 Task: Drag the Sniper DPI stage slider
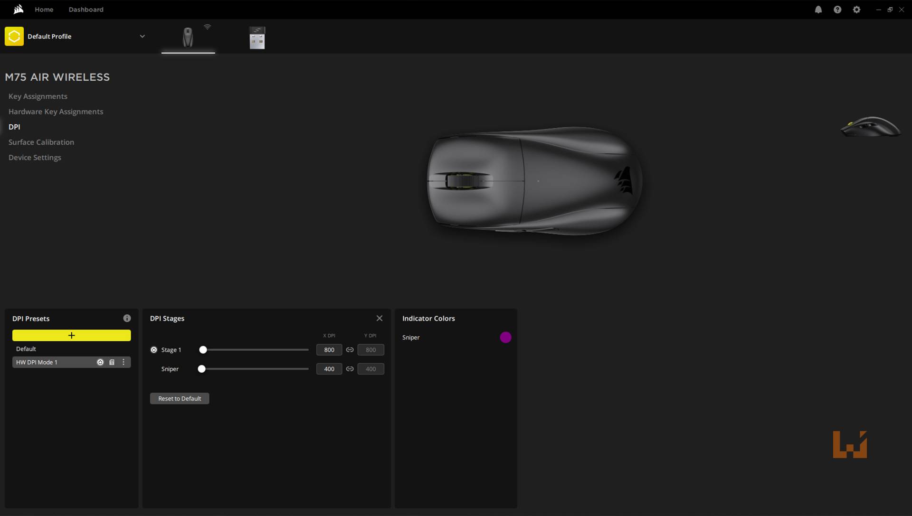[201, 369]
